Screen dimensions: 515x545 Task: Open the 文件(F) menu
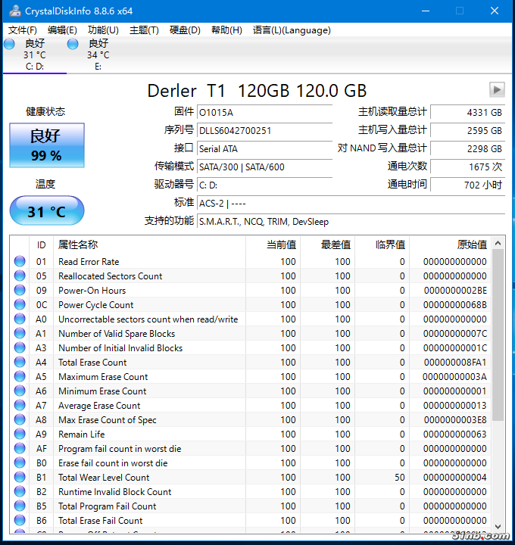(23, 30)
